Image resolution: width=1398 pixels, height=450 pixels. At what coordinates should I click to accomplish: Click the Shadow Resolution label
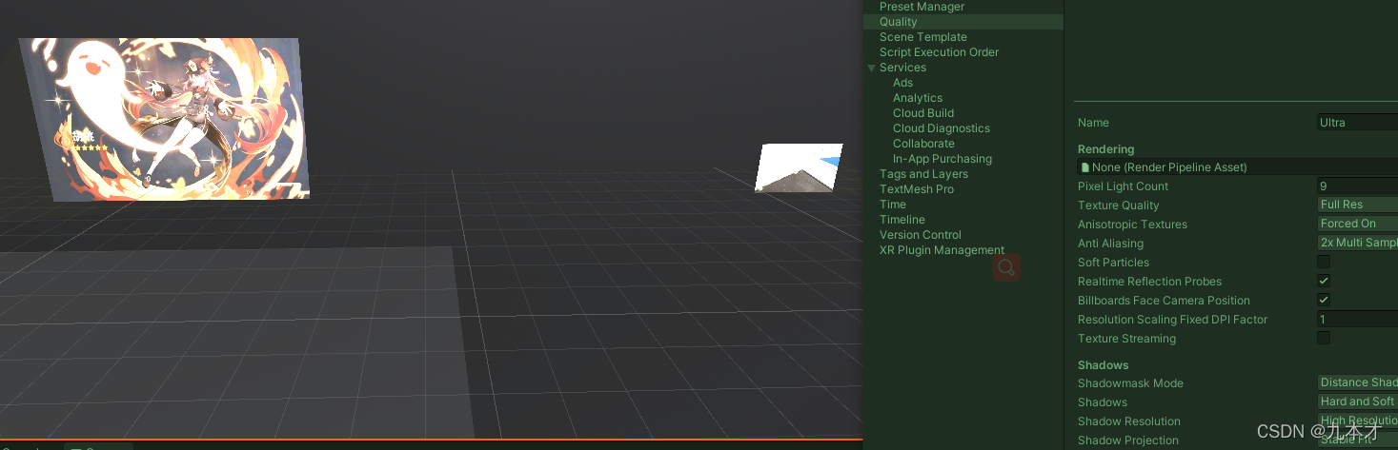click(1128, 421)
